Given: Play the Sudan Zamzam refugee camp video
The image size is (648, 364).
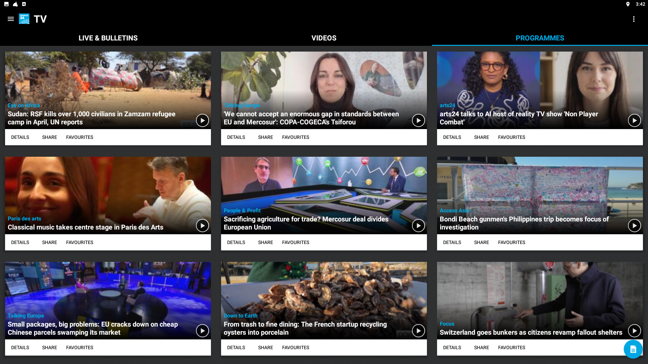Looking at the screenshot, I should point(202,120).
